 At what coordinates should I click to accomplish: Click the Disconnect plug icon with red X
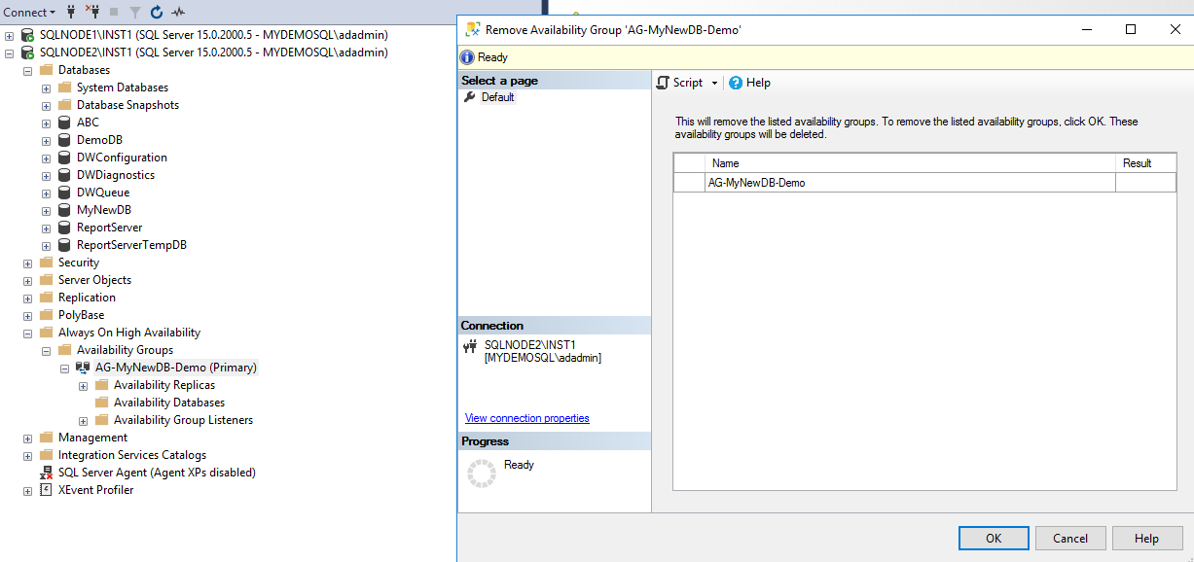92,12
